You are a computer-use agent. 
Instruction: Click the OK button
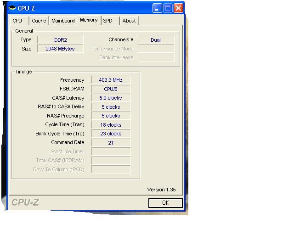pos(165,203)
